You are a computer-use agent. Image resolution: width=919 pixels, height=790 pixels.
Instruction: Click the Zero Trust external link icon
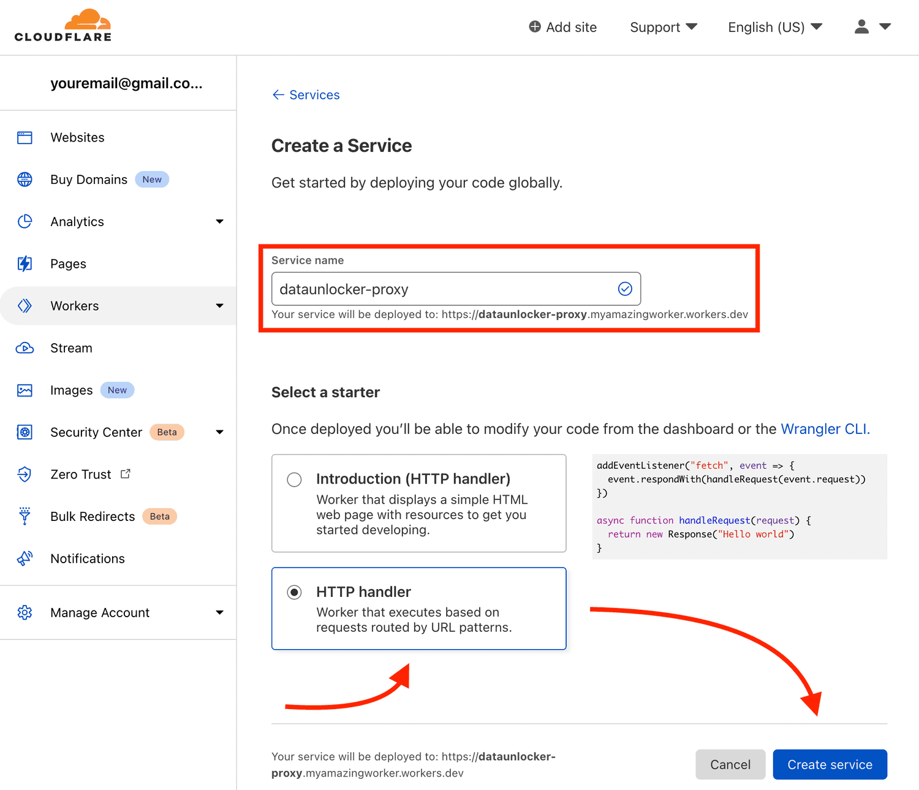[126, 473]
